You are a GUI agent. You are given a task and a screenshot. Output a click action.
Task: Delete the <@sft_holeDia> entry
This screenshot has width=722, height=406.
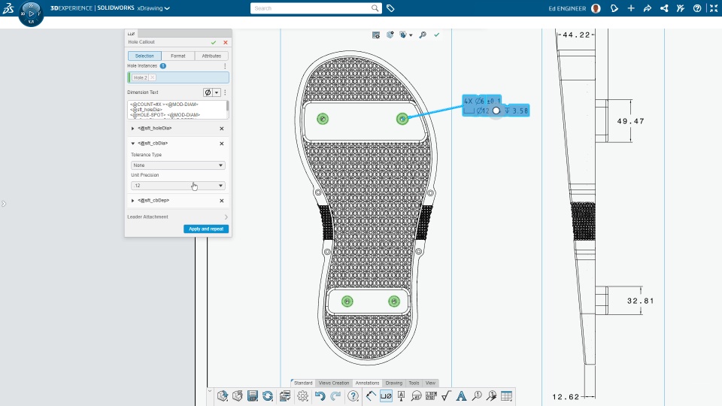click(221, 129)
